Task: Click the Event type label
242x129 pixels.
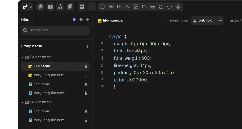Action: point(179,21)
